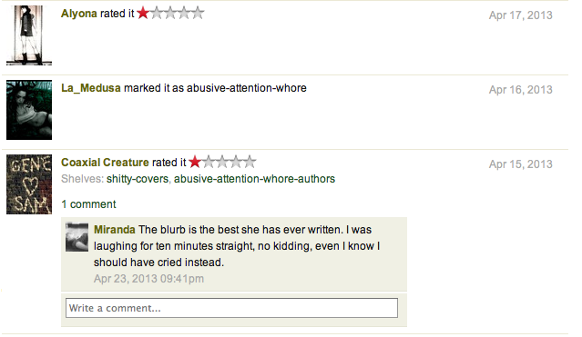Open Alyona's profile picture

click(29, 35)
